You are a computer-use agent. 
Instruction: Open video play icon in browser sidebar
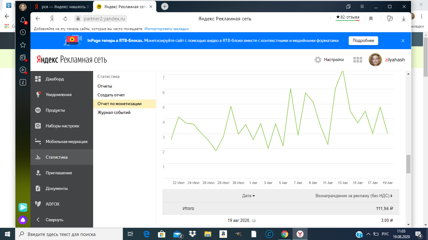point(23,70)
